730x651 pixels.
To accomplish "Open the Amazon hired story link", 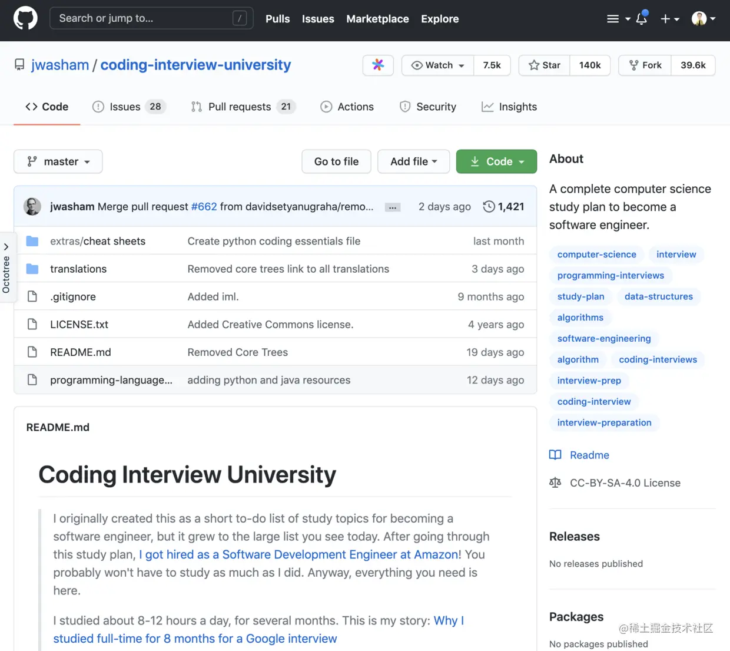I will tap(299, 554).
